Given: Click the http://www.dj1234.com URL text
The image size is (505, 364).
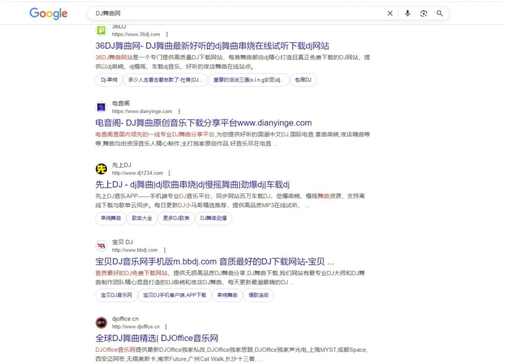Looking at the screenshot, I should pos(137,173).
